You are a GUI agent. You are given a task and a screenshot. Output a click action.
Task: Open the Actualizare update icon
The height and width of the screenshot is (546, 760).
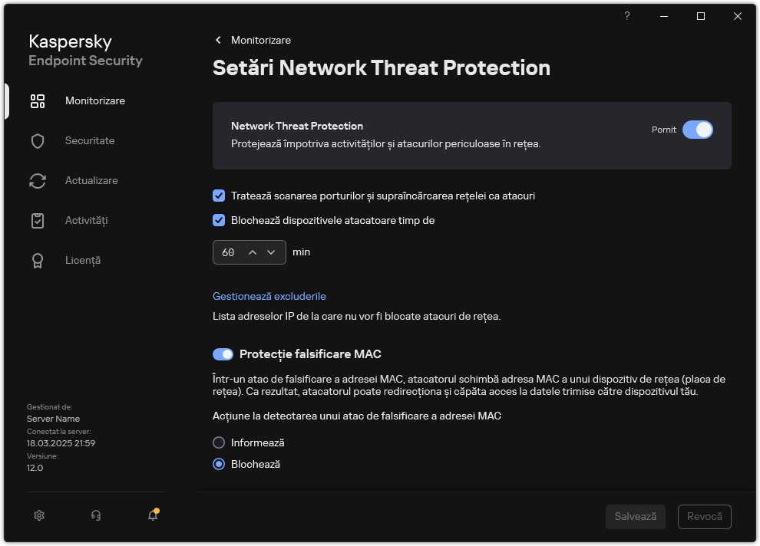click(x=37, y=180)
